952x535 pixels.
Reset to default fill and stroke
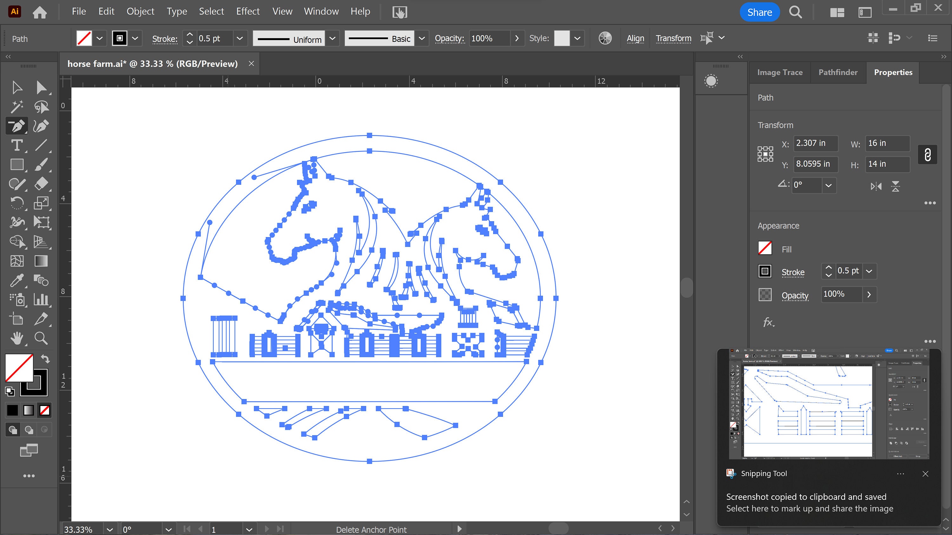pos(10,392)
